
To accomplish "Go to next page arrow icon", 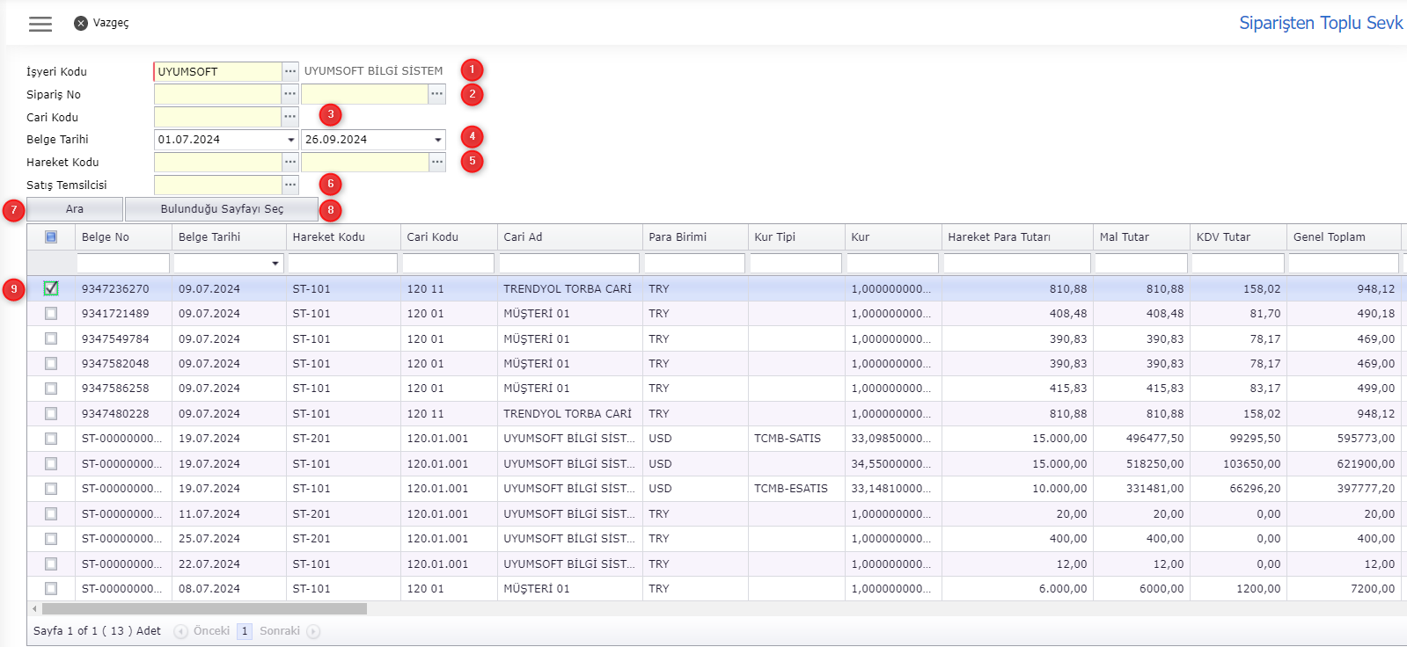I will pos(313,631).
